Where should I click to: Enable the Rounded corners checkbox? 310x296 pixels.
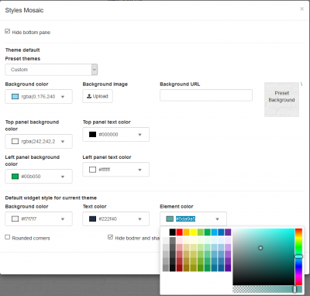point(8,237)
